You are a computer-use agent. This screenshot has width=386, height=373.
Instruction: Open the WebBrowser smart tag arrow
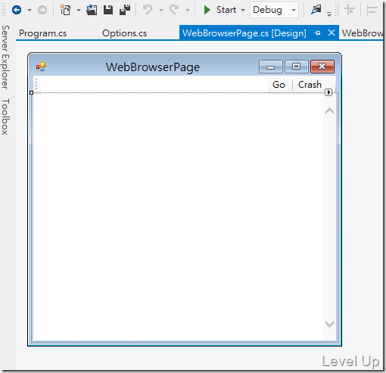pyautogui.click(x=328, y=92)
